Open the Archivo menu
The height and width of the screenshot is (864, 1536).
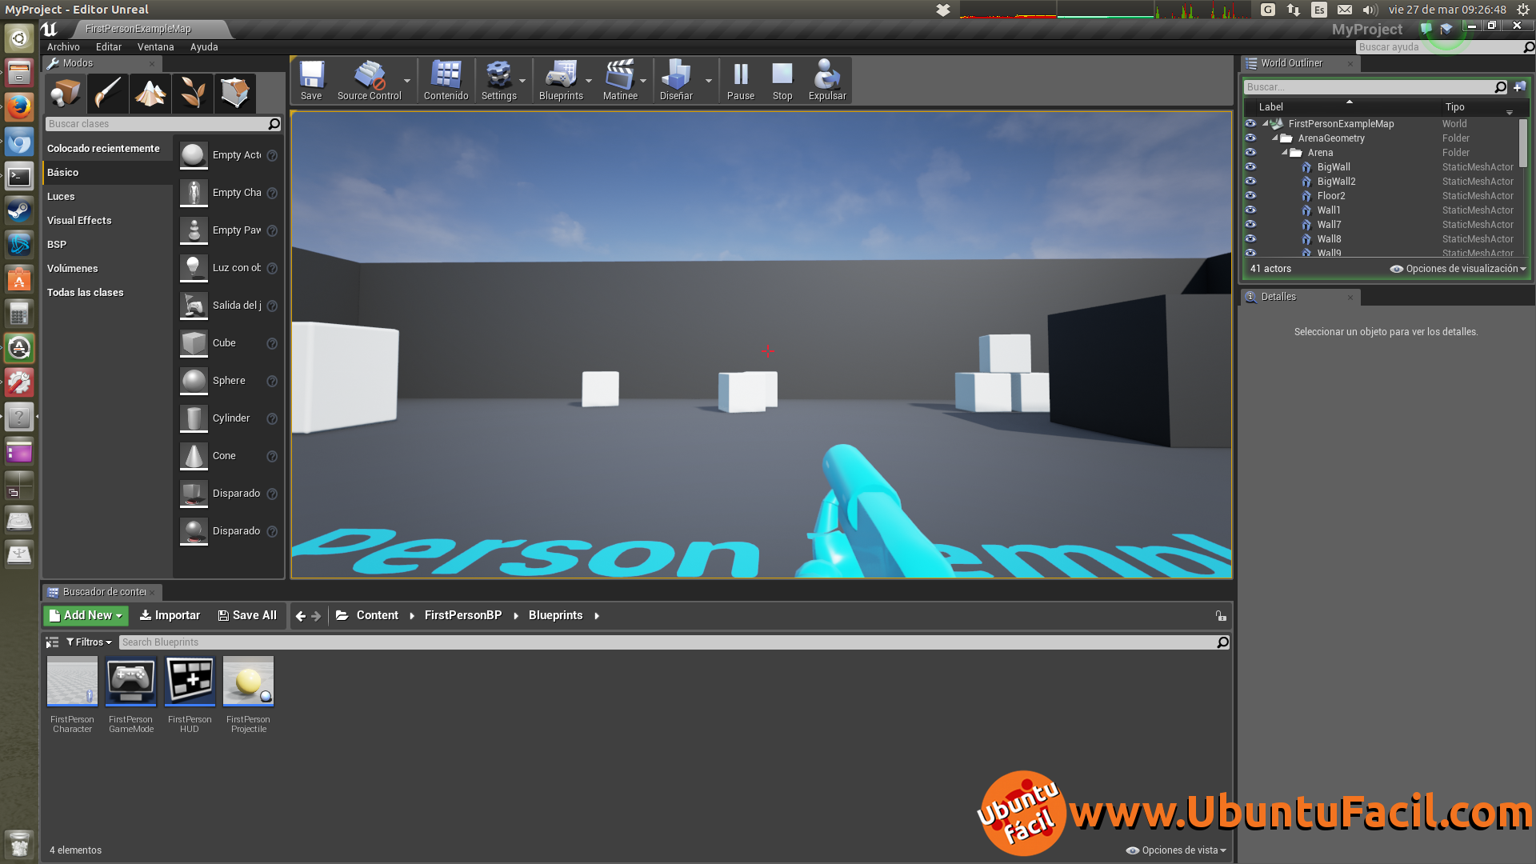(x=63, y=46)
